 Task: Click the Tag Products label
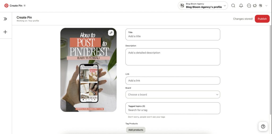131,124
